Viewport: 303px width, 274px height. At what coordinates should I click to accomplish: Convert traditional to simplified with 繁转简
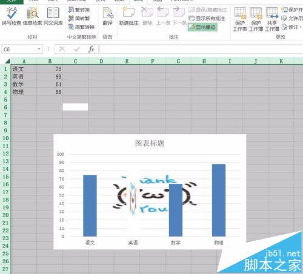point(79,10)
